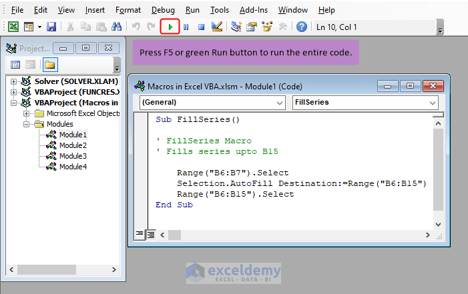Click code window scroll right arrow

tap(428, 235)
